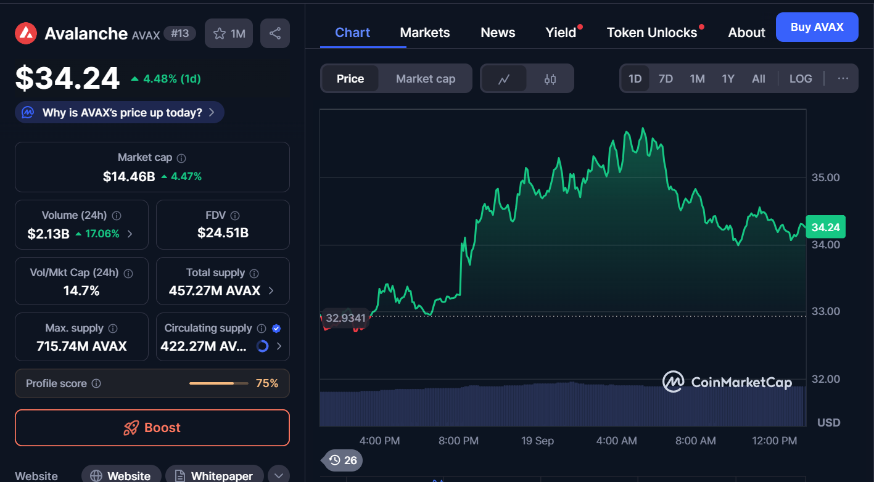Click the $24.51B FDV value
This screenshot has height=482, width=874.
point(223,233)
